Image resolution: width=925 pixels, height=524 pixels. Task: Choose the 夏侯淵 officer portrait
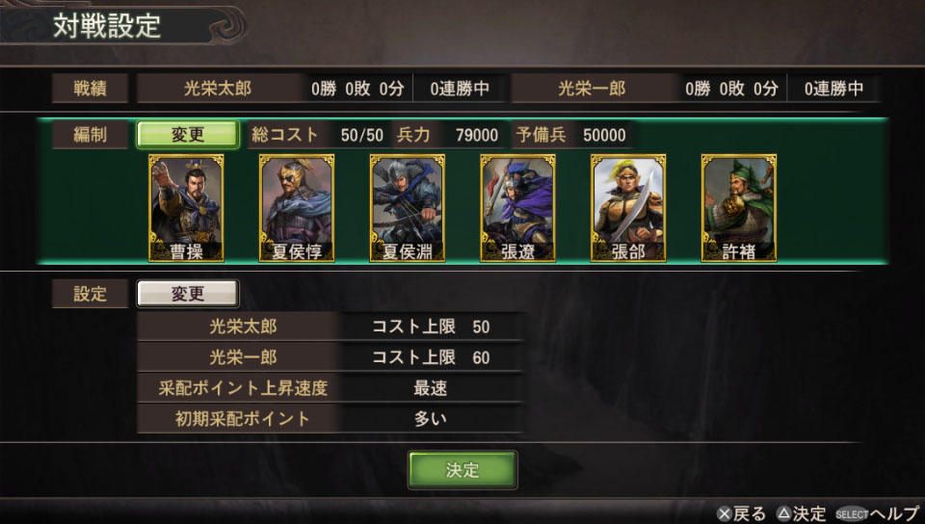coord(407,208)
